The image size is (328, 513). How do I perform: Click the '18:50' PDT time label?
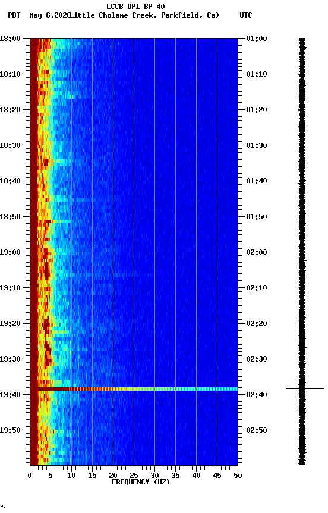[10, 217]
